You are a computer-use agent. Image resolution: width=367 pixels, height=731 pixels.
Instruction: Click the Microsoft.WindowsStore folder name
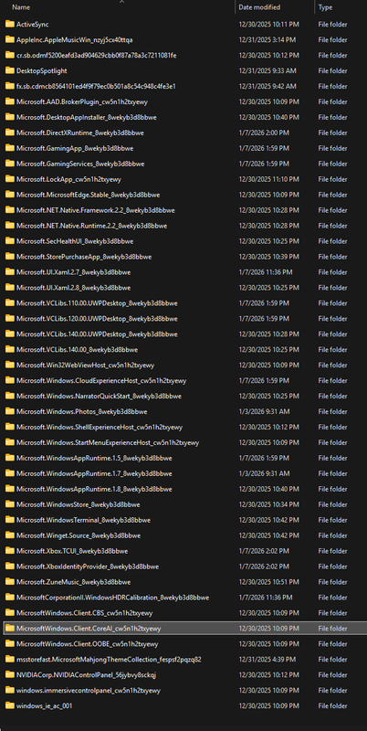click(x=79, y=504)
